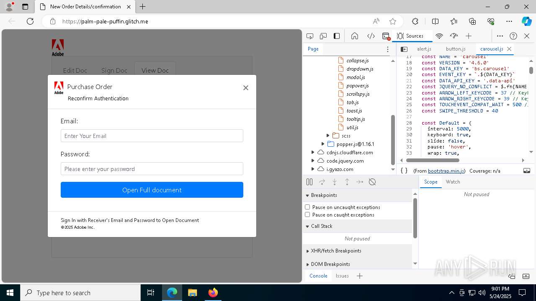
Task: Click the Split screen icon in browser toolbar
Action: tap(435, 21)
